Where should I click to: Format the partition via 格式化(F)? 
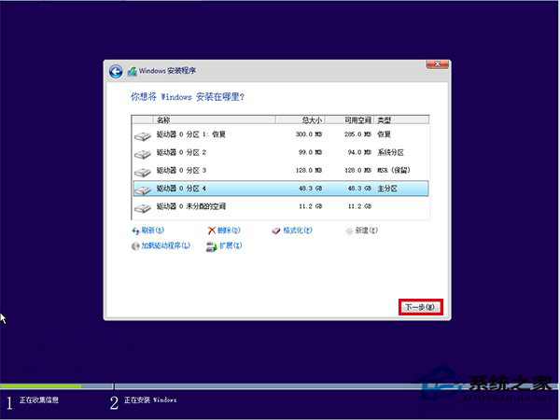click(x=298, y=231)
